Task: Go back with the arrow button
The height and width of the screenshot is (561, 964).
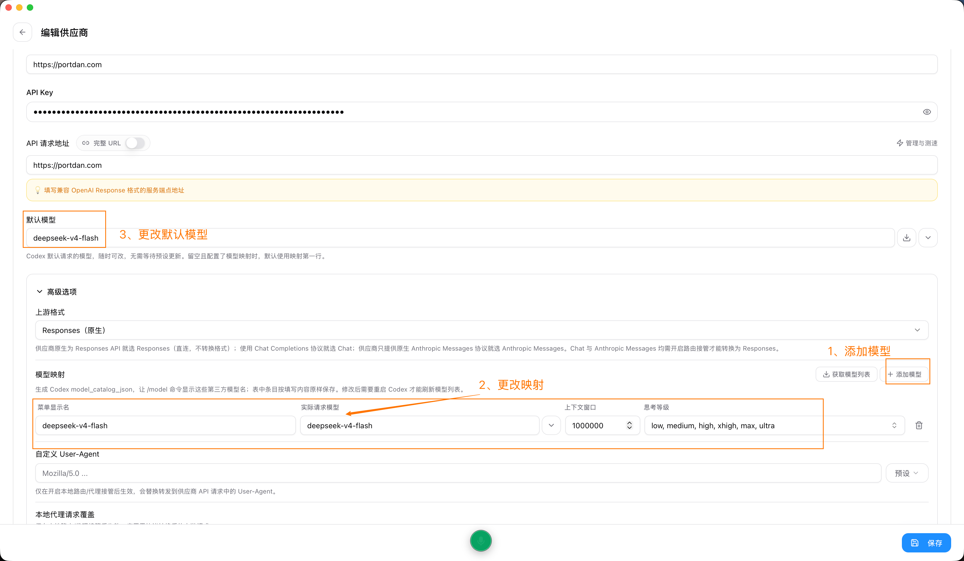Action: tap(22, 32)
